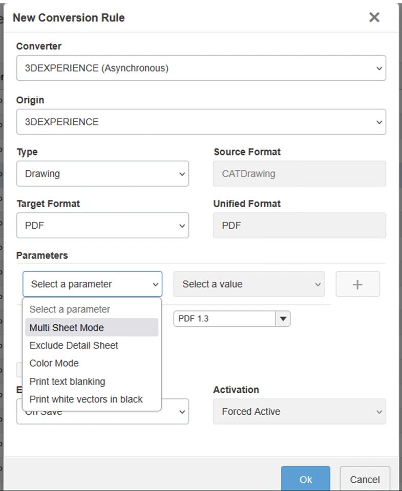Choose Print white vectors in black
This screenshot has height=491, width=402.
(86, 399)
